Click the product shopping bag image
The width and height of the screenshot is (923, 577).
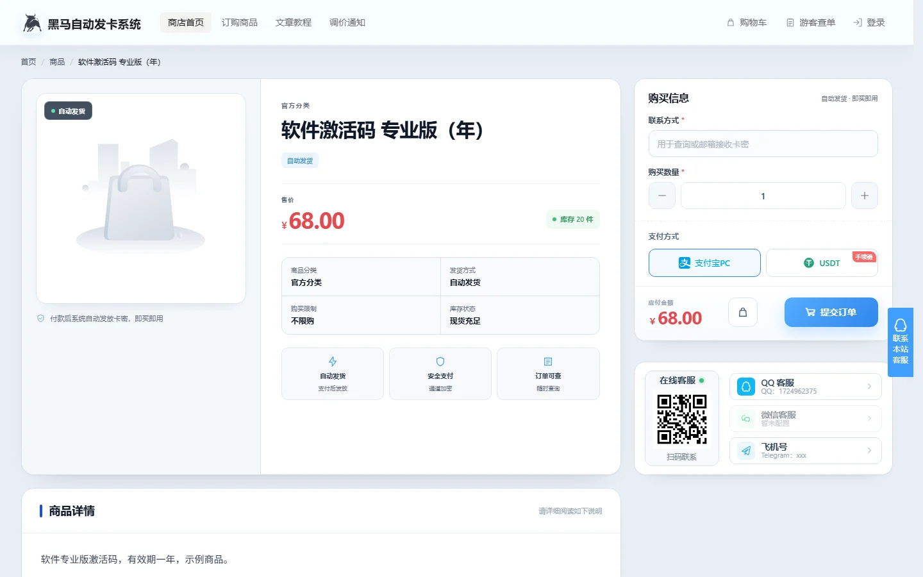[x=140, y=197]
